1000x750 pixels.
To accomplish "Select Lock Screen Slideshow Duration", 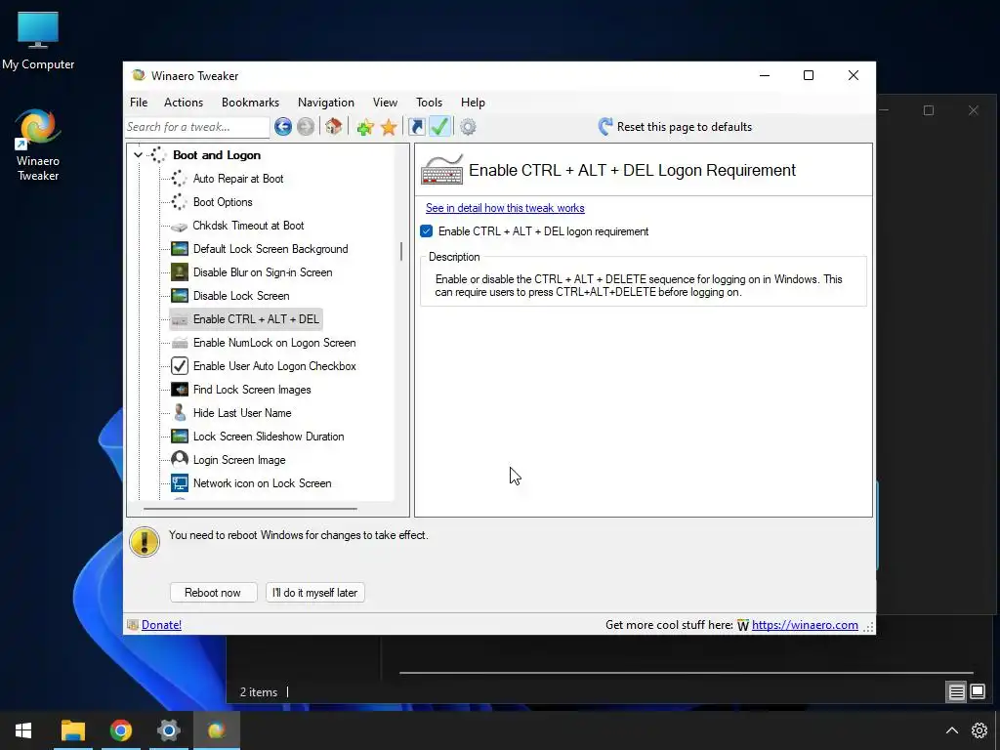I will click(x=269, y=437).
